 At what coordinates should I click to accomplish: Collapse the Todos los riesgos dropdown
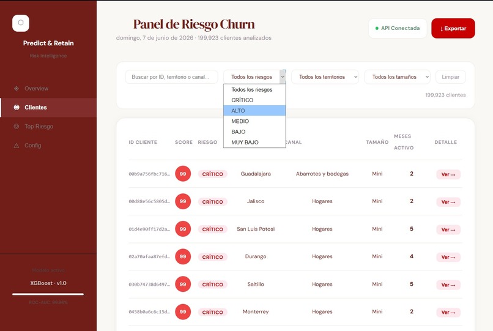[x=254, y=76]
